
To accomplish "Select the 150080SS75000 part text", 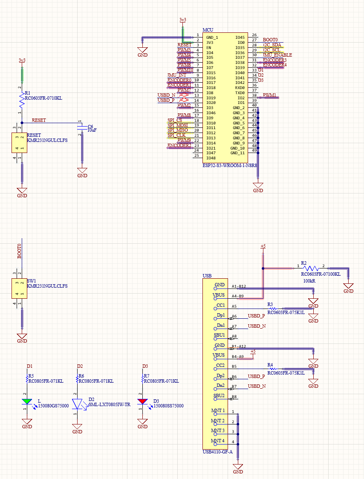I will [168, 406].
